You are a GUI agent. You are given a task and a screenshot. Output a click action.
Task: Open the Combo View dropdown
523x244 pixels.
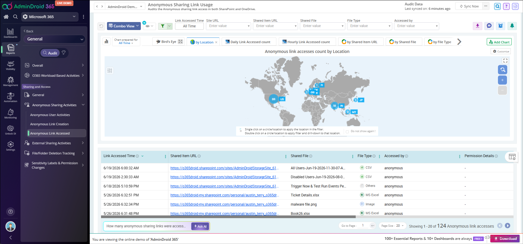pos(124,26)
